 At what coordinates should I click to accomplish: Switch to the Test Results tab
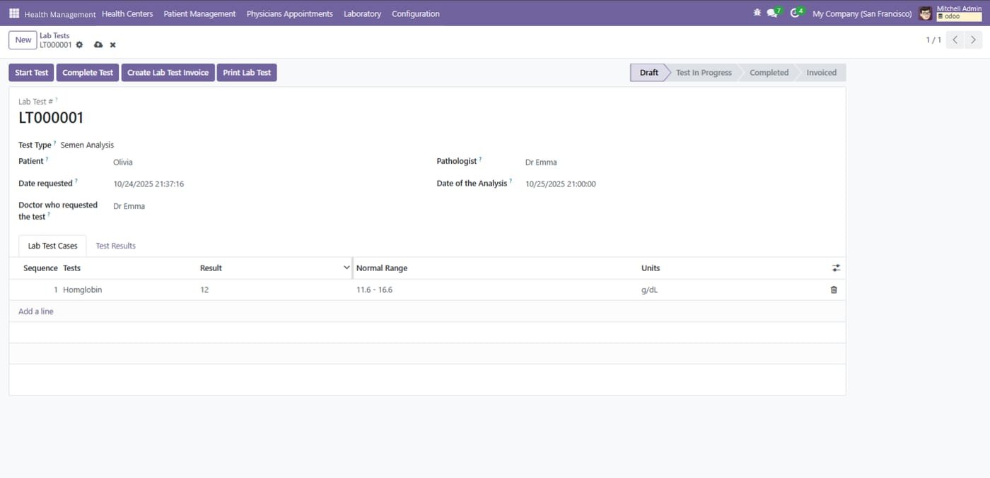116,246
